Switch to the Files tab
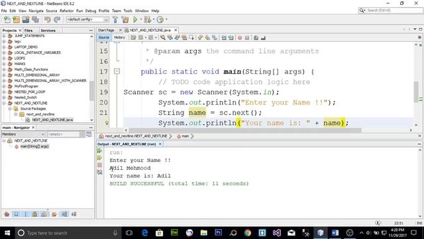The height and width of the screenshot is (239, 424). (28, 31)
